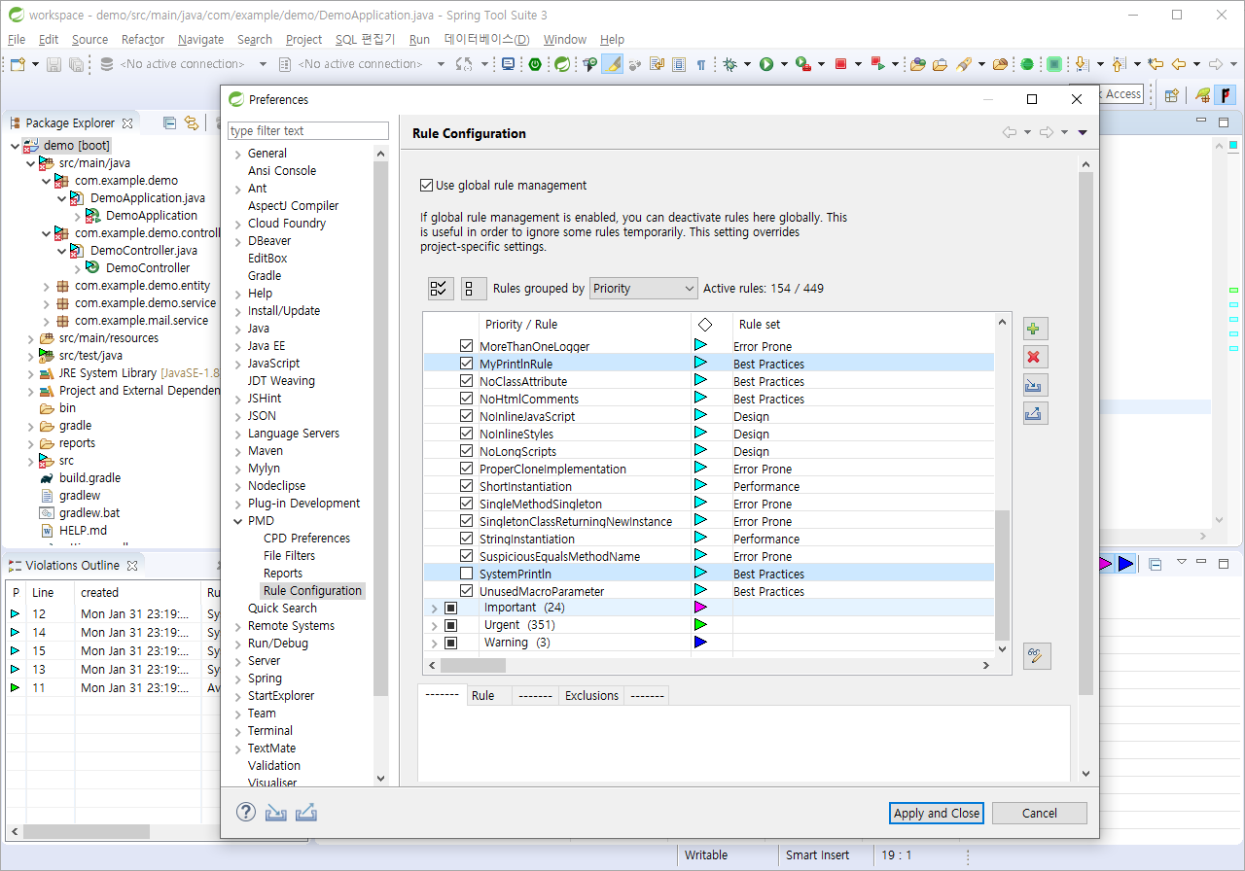The width and height of the screenshot is (1245, 871).
Task: Click the Debug bug icon in main toolbar
Action: [x=729, y=64]
